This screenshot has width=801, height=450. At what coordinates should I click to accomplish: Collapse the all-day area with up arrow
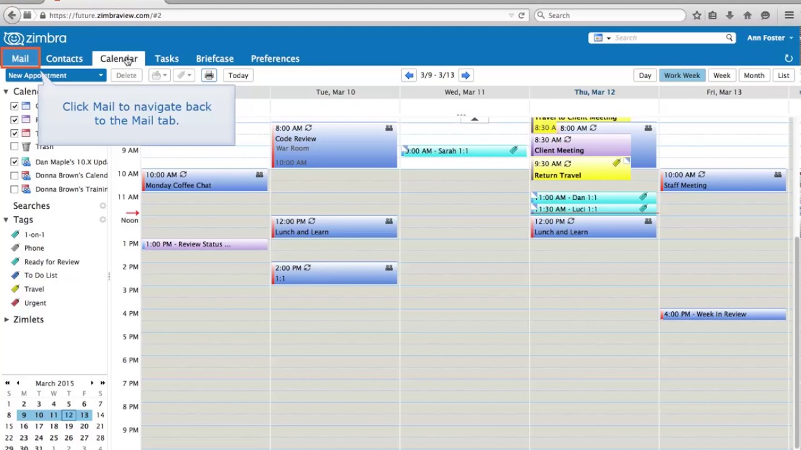coord(474,119)
